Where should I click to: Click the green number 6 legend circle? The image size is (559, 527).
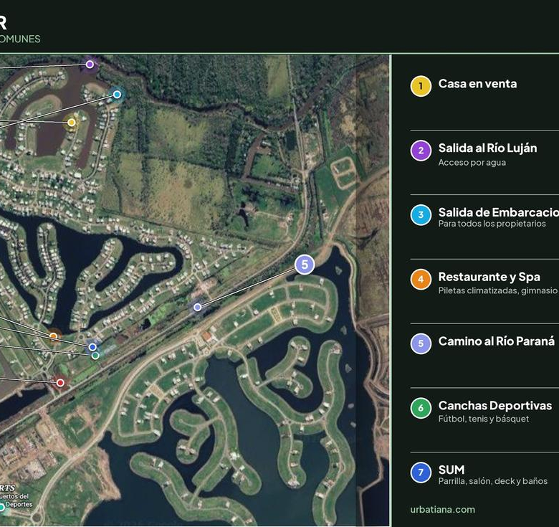pos(421,408)
